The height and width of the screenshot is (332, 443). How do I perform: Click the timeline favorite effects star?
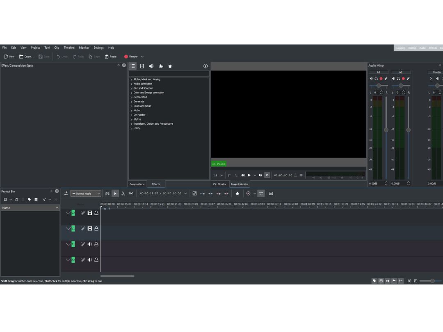[x=237, y=193]
